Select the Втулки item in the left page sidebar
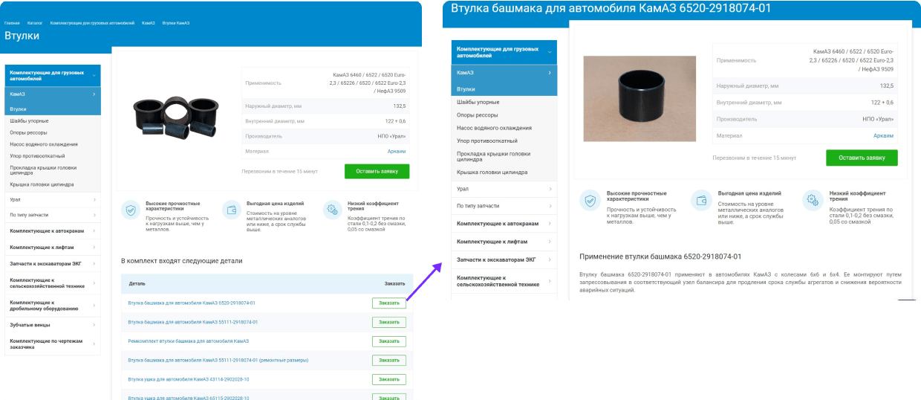This screenshot has width=921, height=400. click(51, 109)
